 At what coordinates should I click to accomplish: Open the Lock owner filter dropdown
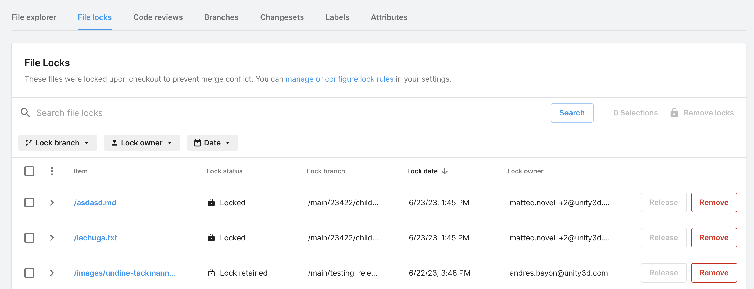(x=142, y=143)
